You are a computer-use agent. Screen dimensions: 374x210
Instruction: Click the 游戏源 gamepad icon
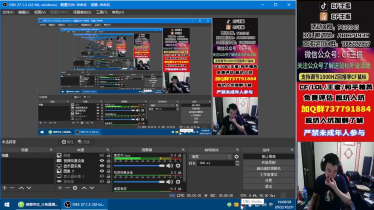click(x=59, y=182)
